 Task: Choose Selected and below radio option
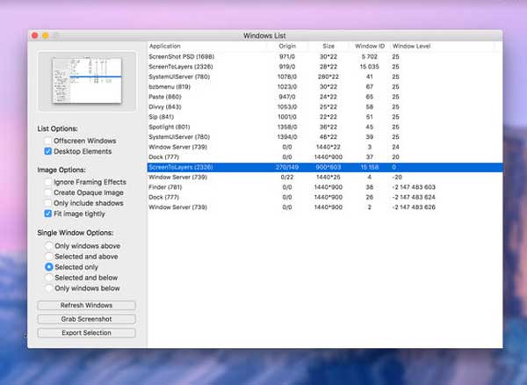pos(48,278)
